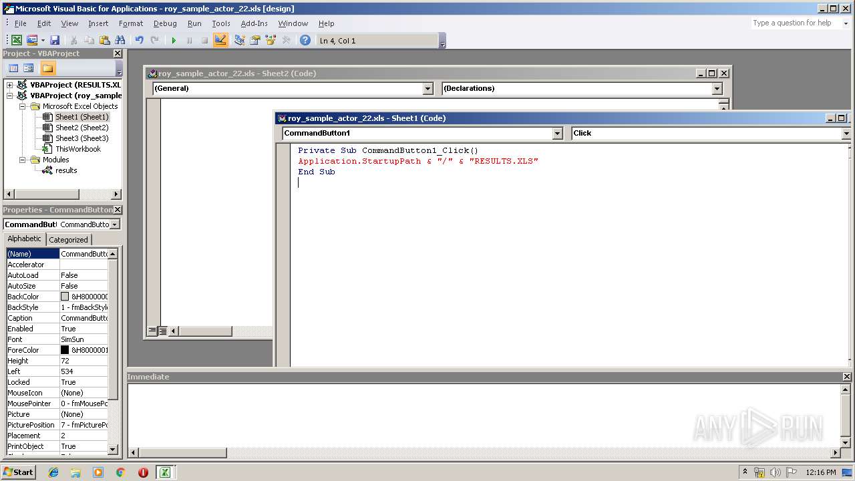The width and height of the screenshot is (855, 481).
Task: Click the Break pause icon
Action: click(189, 41)
